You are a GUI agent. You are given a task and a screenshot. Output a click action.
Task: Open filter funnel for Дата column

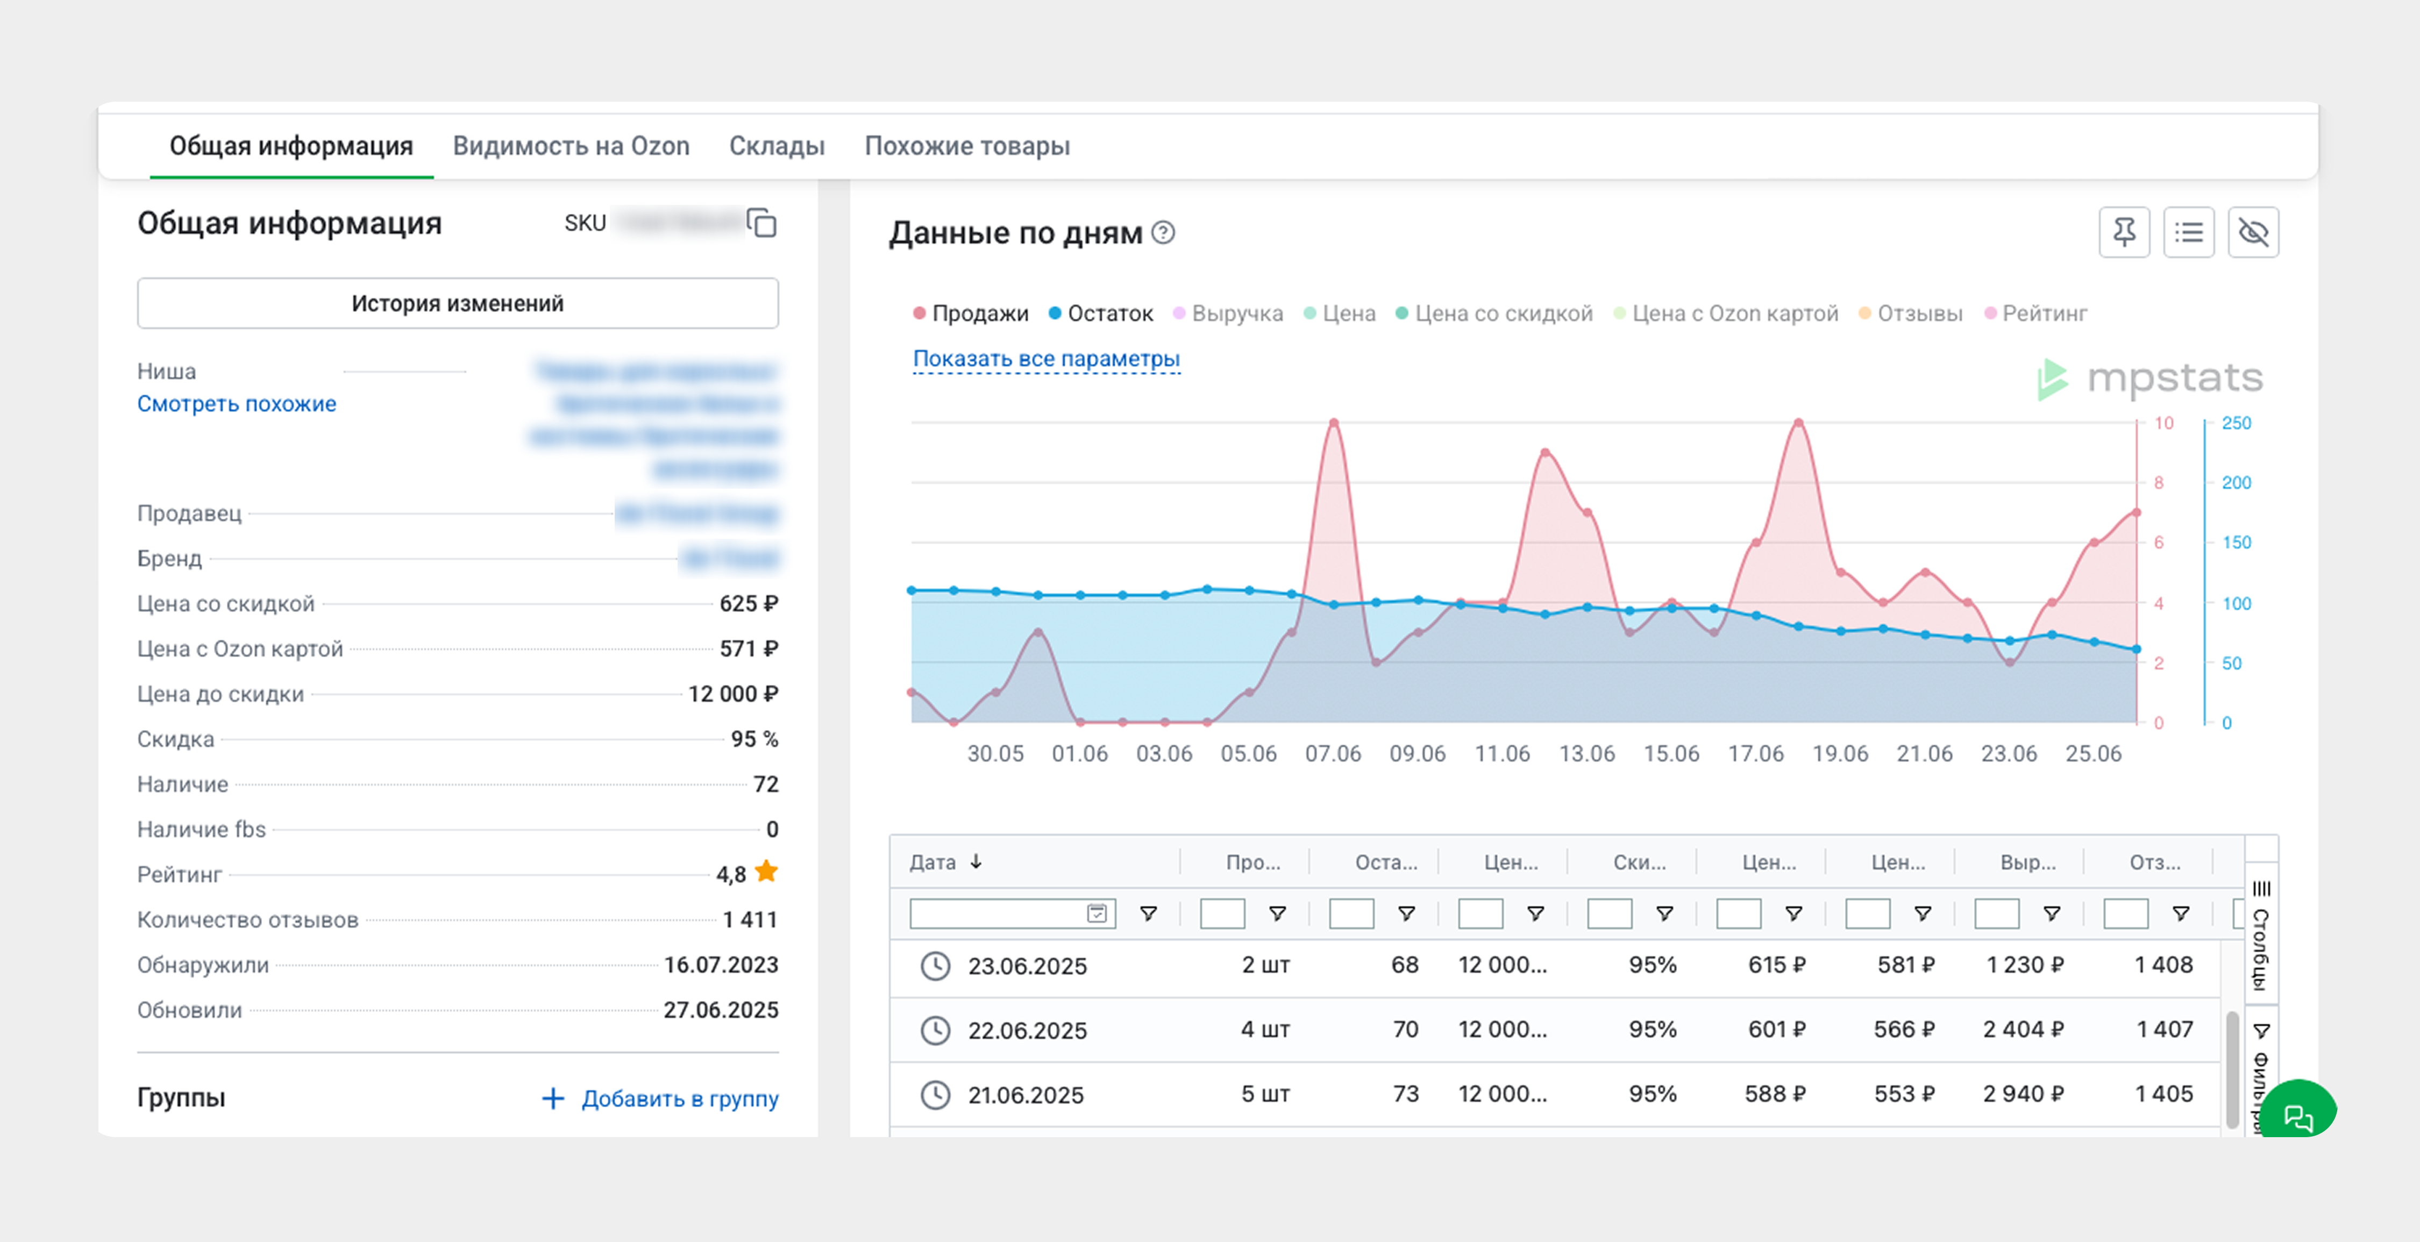tap(1148, 913)
